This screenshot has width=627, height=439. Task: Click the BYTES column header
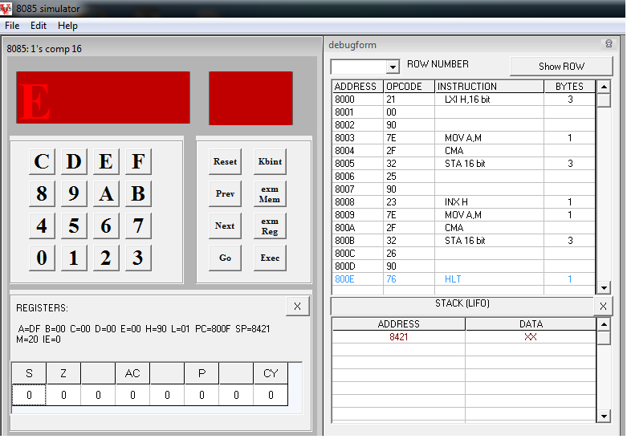click(x=569, y=87)
